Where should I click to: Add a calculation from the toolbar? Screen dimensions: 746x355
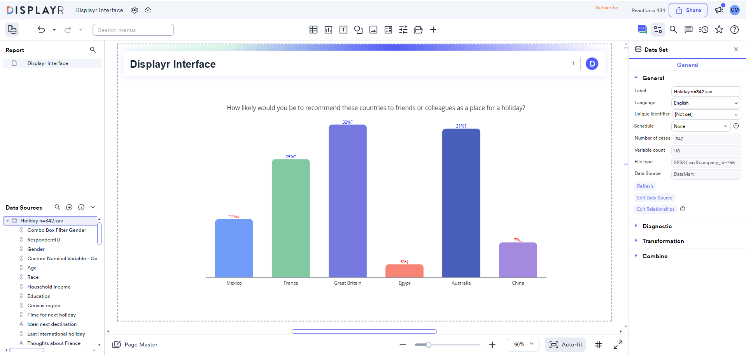tap(388, 30)
